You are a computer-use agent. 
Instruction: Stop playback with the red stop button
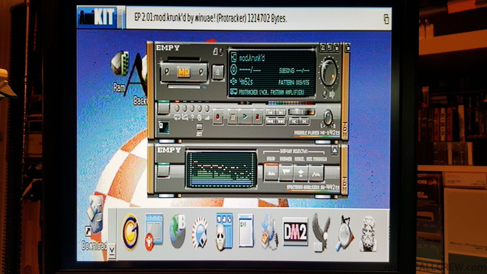coord(257,117)
